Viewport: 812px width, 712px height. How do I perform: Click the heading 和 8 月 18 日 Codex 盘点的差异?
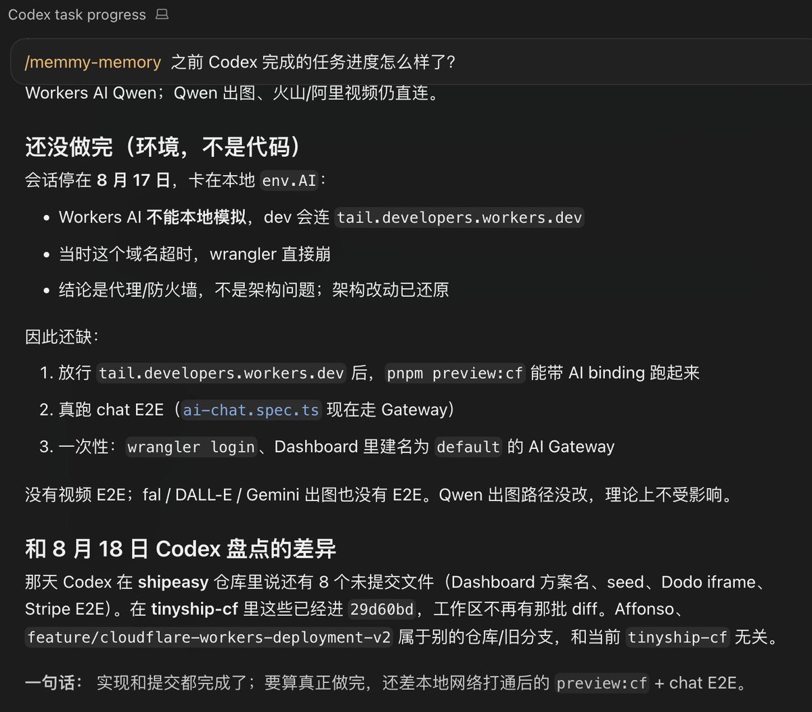pyautogui.click(x=181, y=548)
